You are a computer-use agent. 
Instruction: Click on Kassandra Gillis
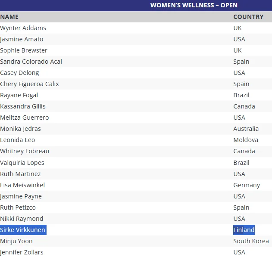(23, 106)
